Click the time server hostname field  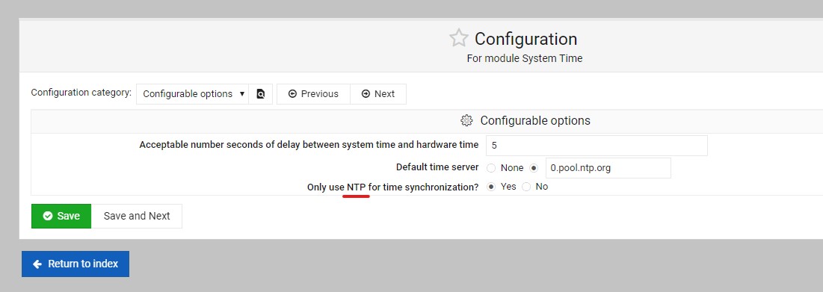608,168
